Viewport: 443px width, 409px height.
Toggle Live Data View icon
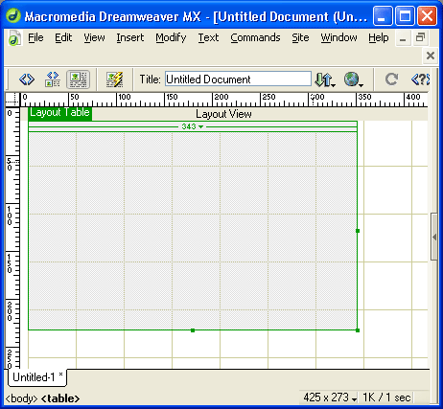click(x=114, y=79)
